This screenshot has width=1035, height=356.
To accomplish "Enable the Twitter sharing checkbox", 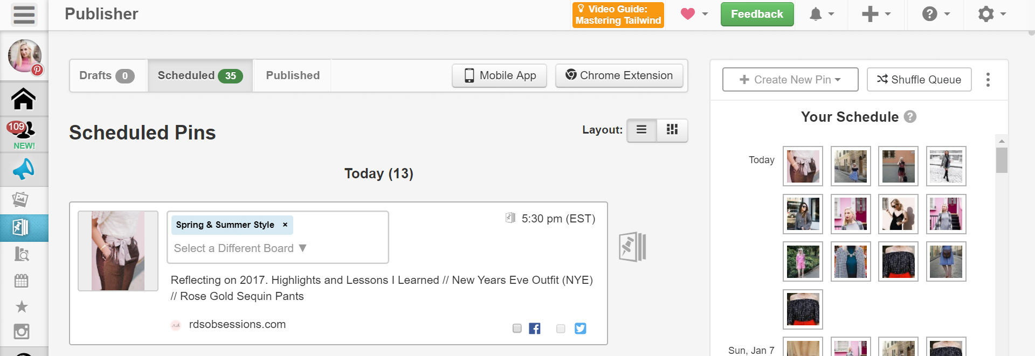I will pyautogui.click(x=561, y=329).
